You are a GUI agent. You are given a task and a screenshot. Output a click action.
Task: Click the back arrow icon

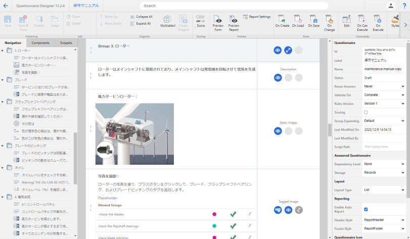coord(7,6)
